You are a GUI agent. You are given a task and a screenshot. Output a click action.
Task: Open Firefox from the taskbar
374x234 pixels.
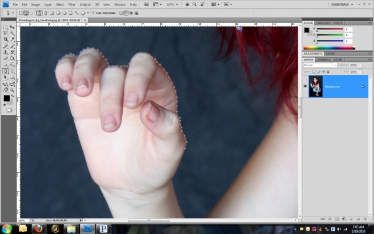click(39, 229)
